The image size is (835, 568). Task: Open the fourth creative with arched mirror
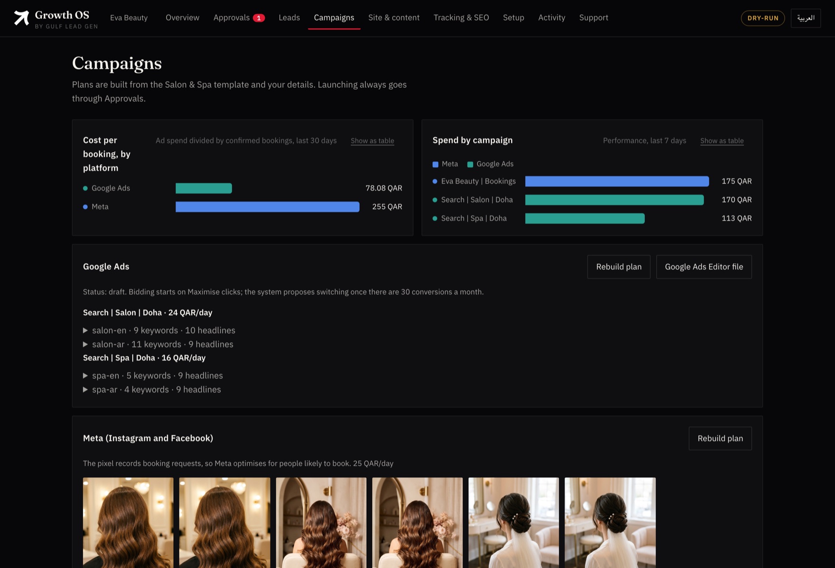click(x=417, y=522)
